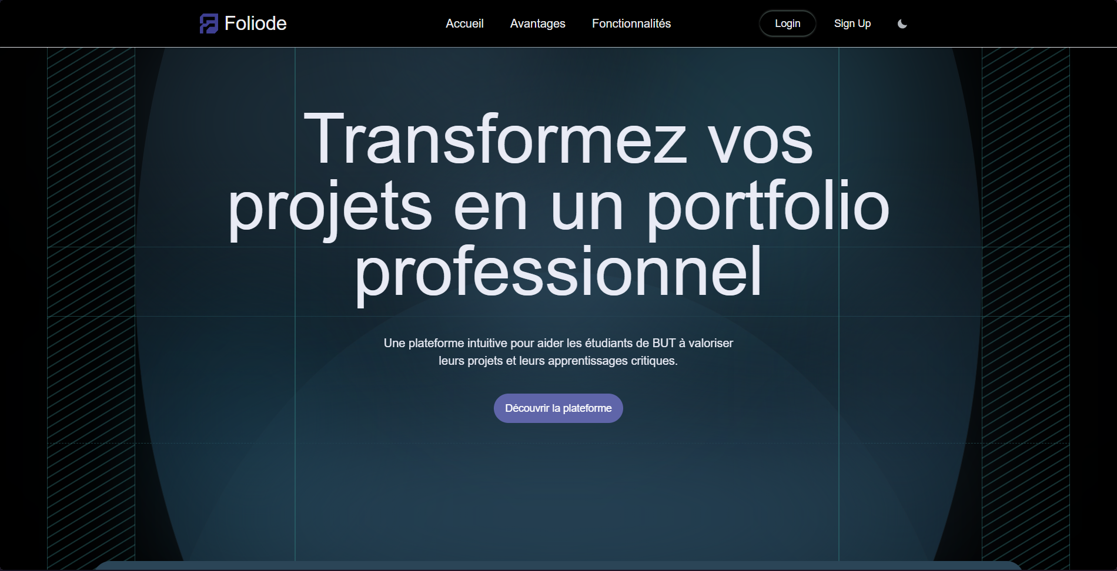Open the Sign Up link
The width and height of the screenshot is (1117, 571).
pyautogui.click(x=852, y=23)
